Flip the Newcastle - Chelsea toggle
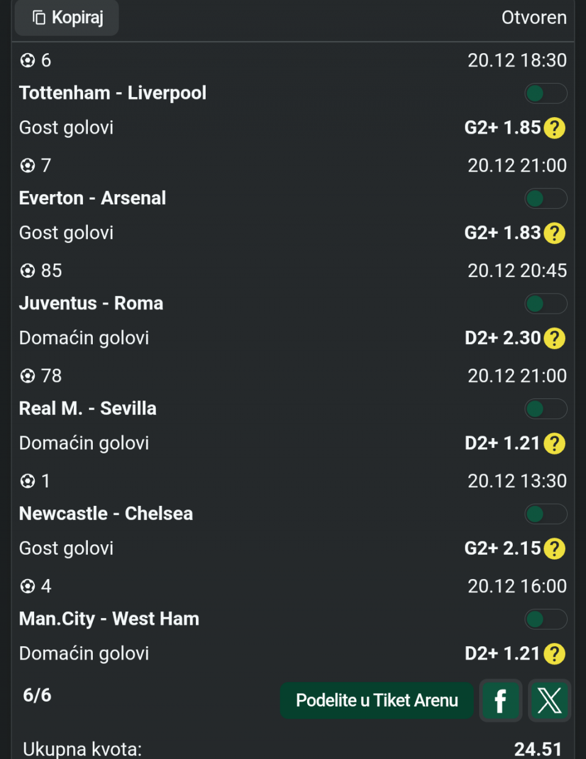The image size is (586, 759). pos(545,514)
